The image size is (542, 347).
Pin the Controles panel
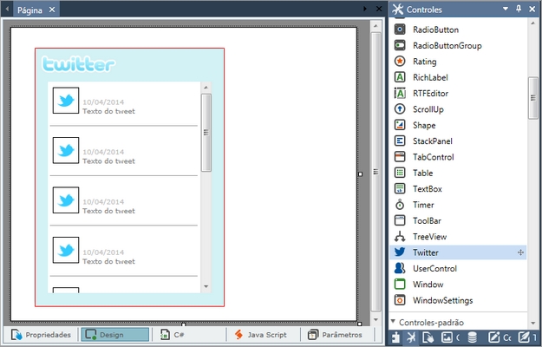click(x=519, y=10)
